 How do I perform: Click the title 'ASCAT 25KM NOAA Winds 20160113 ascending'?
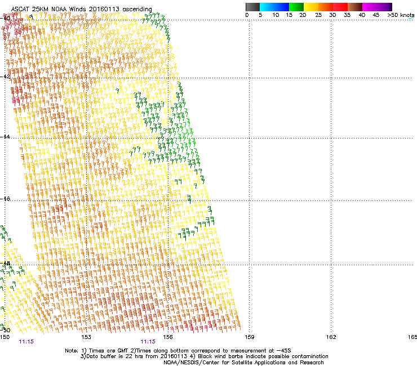(x=81, y=10)
